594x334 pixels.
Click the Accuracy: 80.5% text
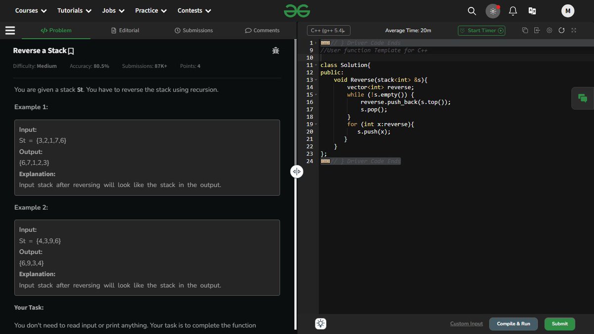[90, 66]
